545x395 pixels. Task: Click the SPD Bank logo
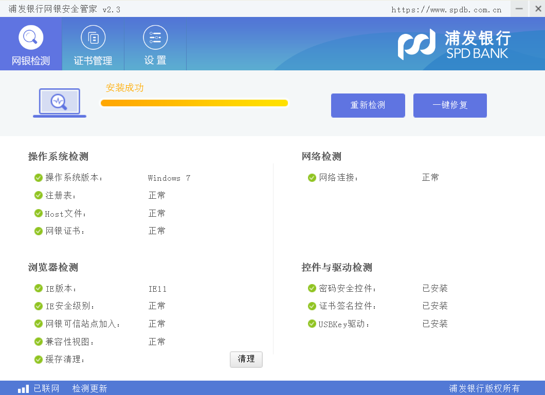click(454, 45)
